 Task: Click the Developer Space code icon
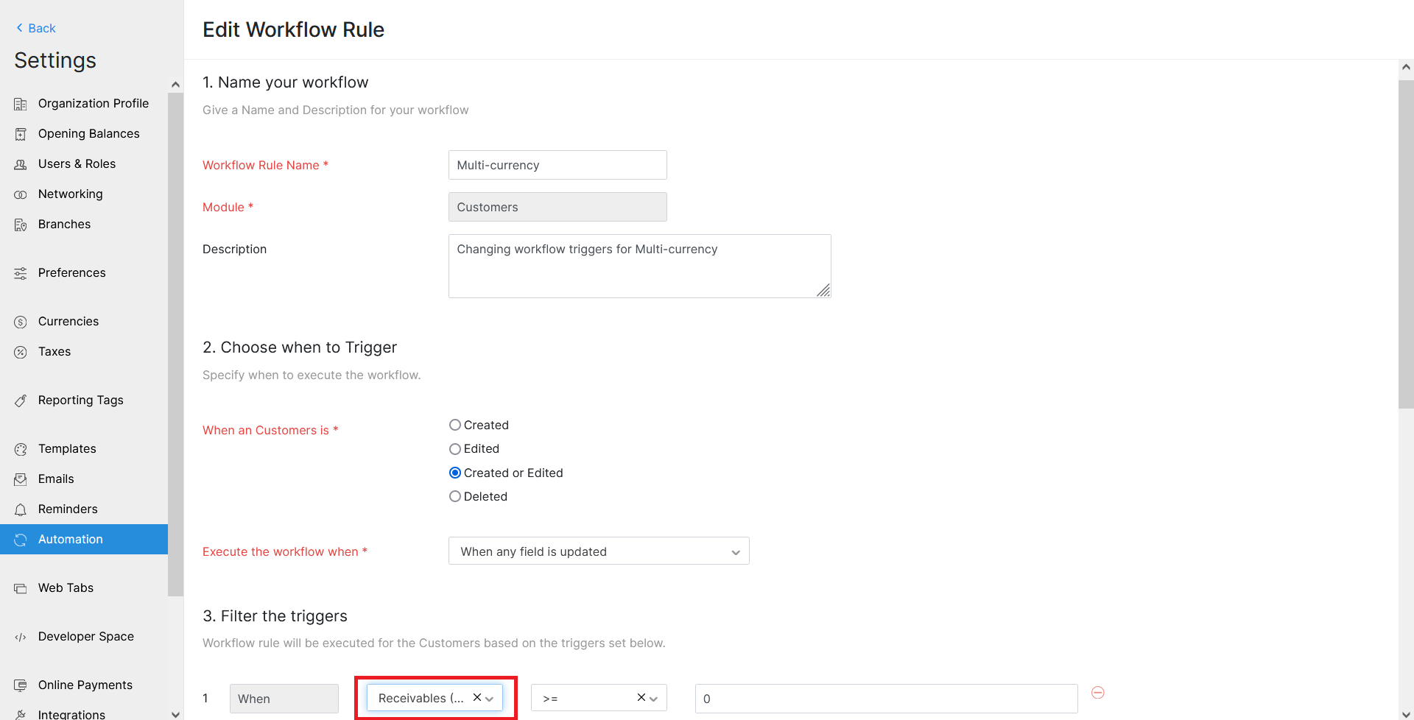click(21, 636)
